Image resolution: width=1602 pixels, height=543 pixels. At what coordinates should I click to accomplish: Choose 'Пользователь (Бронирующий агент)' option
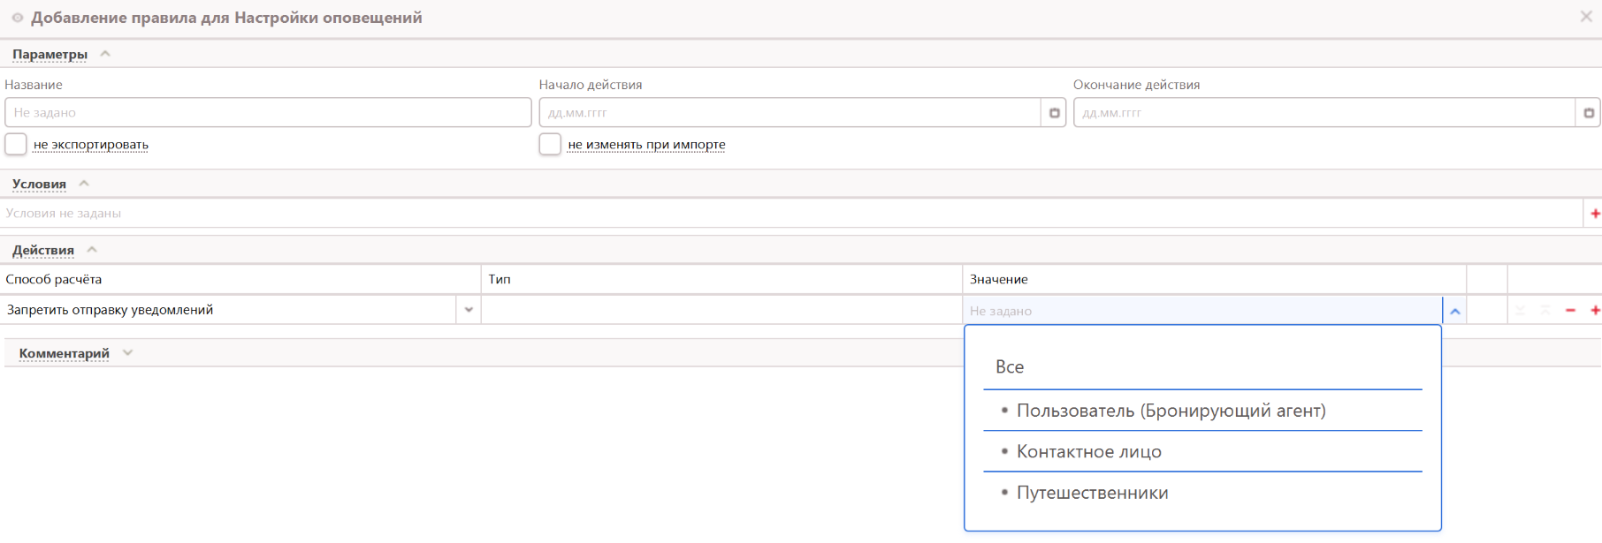pyautogui.click(x=1171, y=411)
